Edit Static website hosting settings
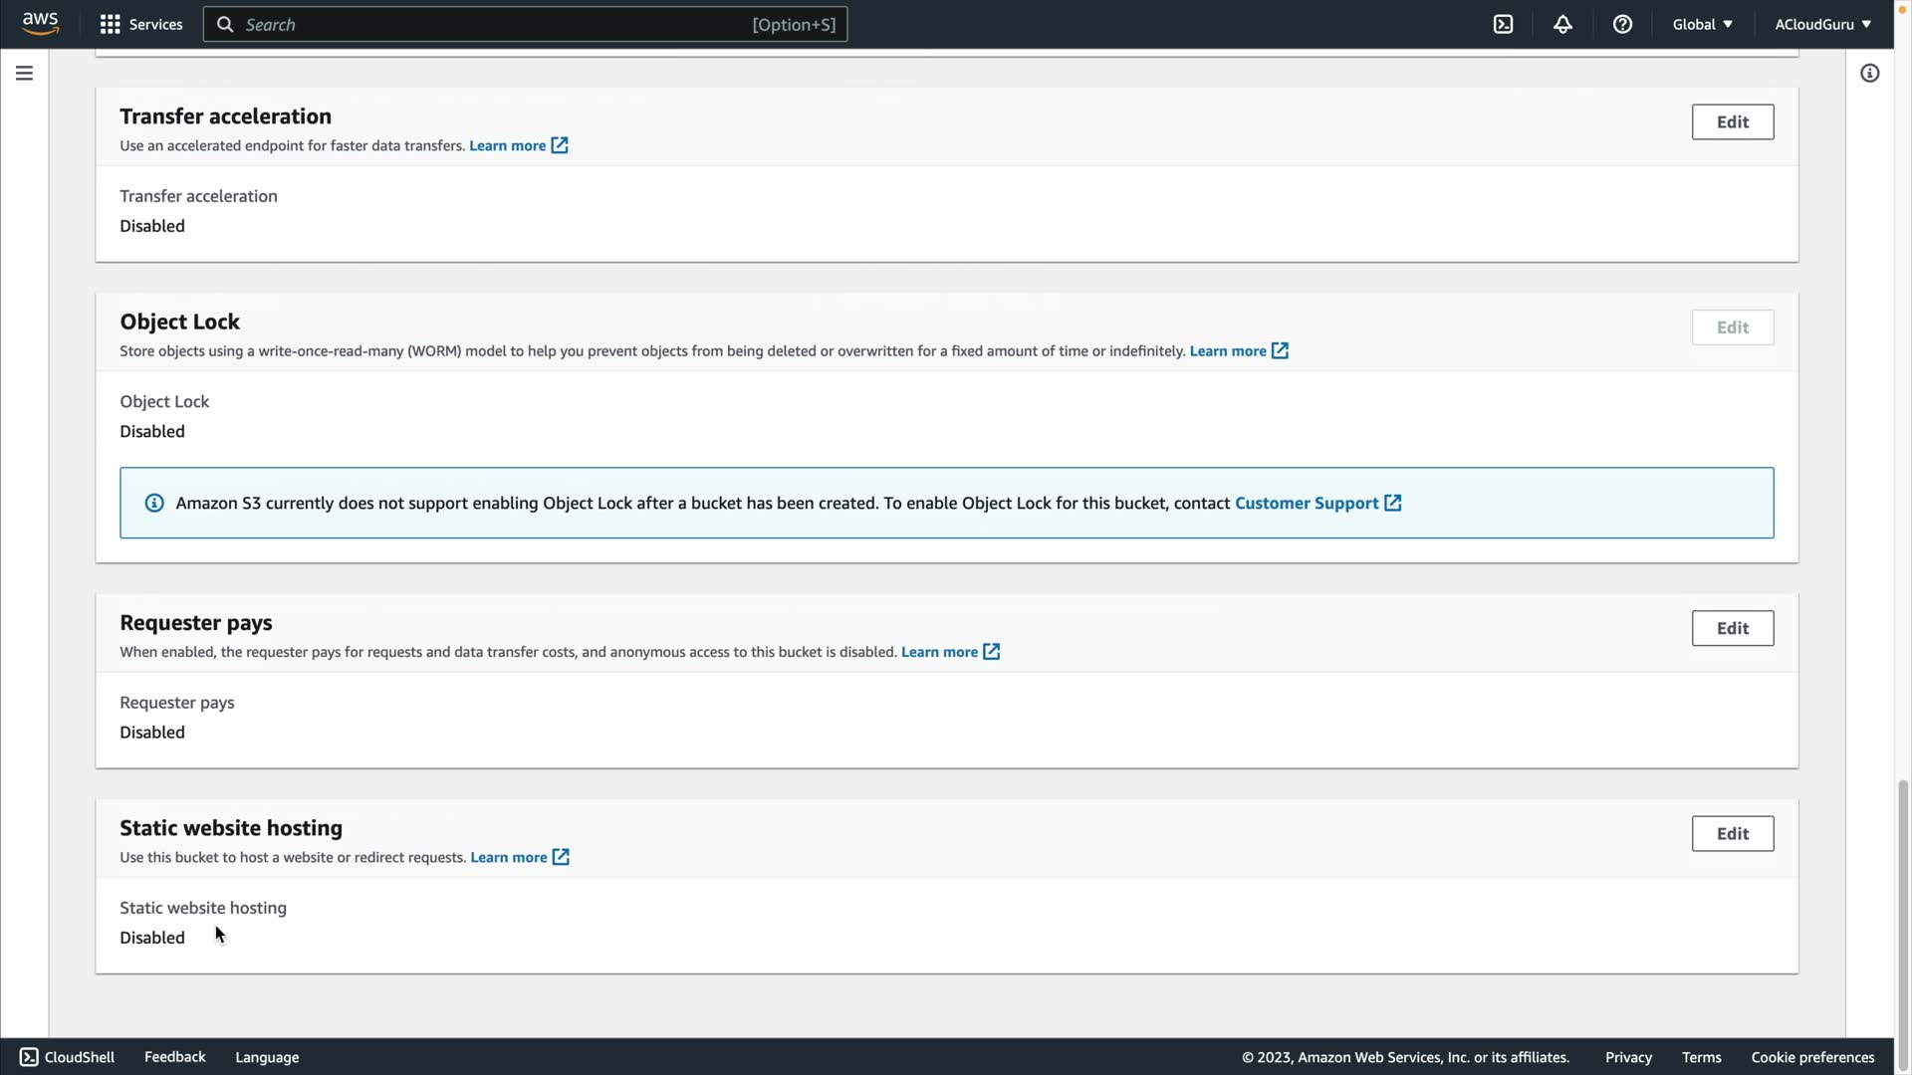1912x1075 pixels. click(x=1732, y=834)
